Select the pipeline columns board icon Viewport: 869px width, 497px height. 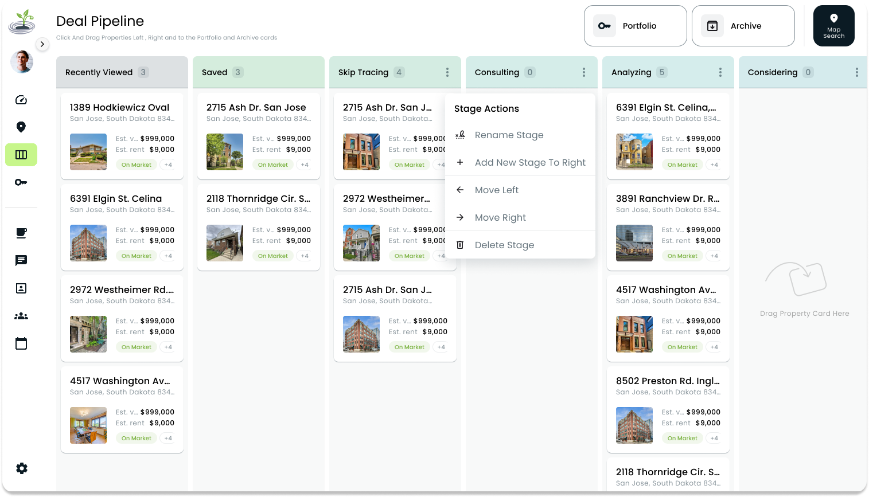[21, 155]
